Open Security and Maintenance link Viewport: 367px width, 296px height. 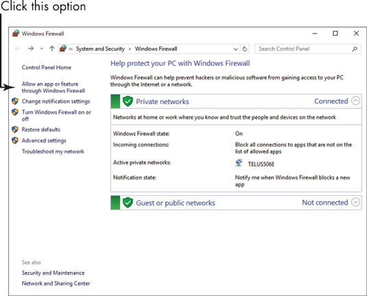point(53,273)
